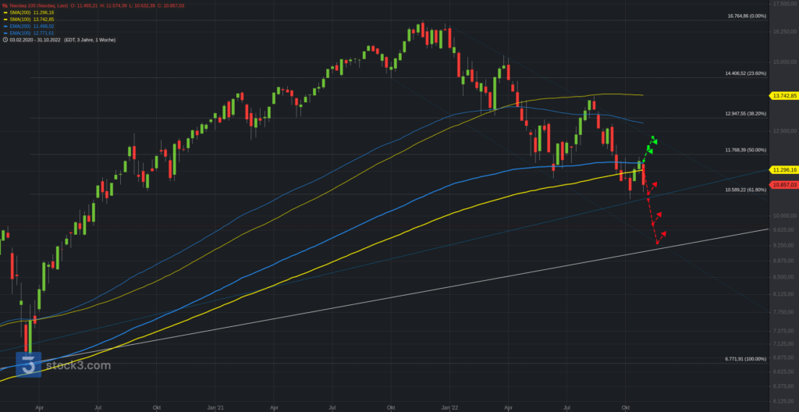The width and height of the screenshot is (799, 412).
Task: Click the yellow SMA(100) legend marker
Action: click(x=5, y=19)
